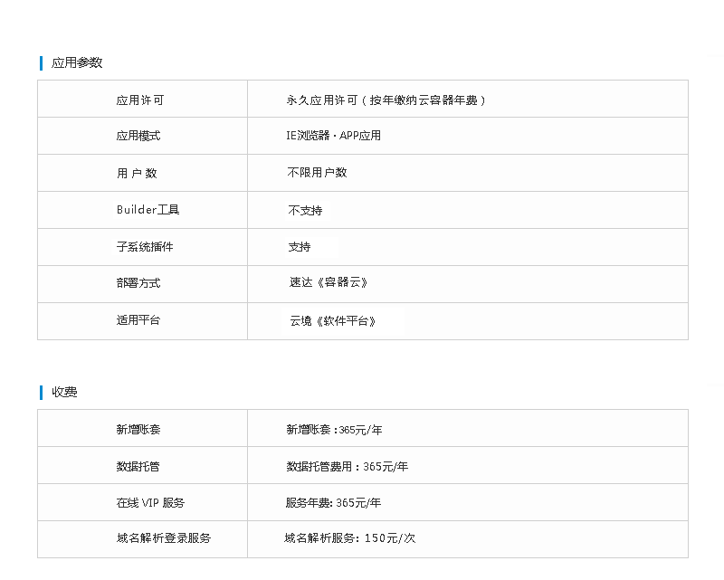This screenshot has width=724, height=580.
Task: Click the 永久应用许可 value text
Action: click(386, 100)
